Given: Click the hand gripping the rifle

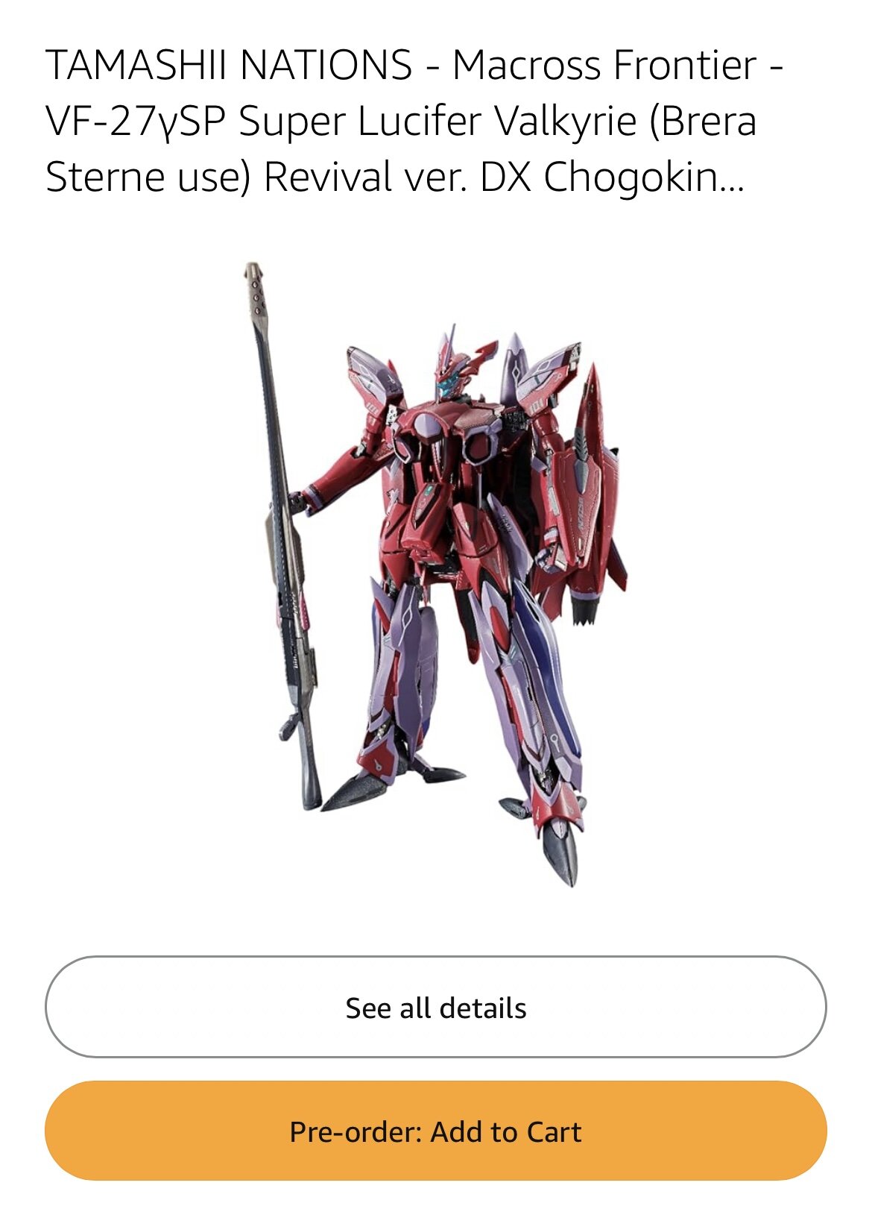Looking at the screenshot, I should pyautogui.click(x=300, y=500).
